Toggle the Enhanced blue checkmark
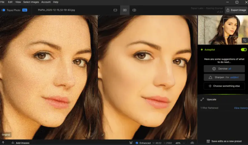This screenshot has height=145, width=248. 137,143
